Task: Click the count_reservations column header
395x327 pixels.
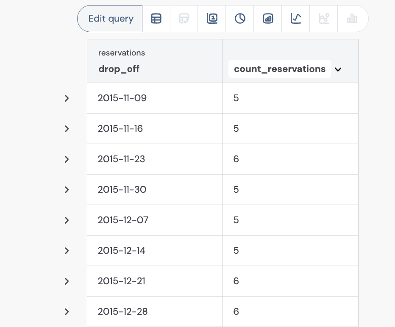Action: point(280,69)
